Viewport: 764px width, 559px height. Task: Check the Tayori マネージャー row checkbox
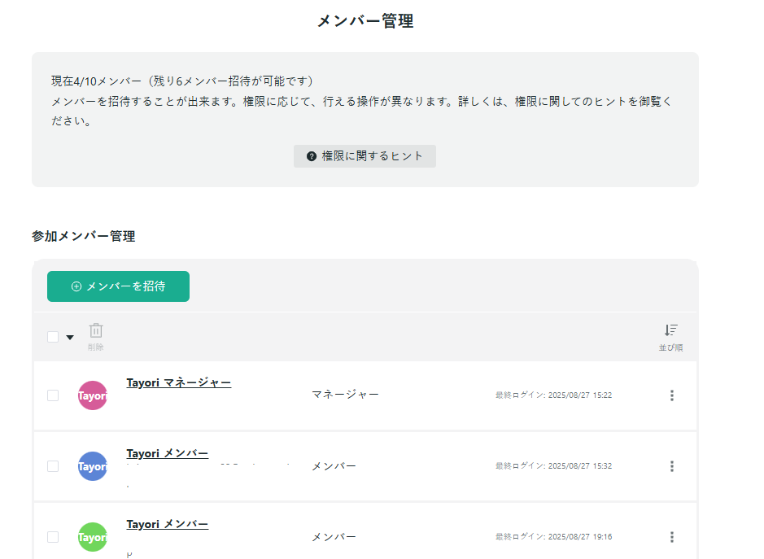53,395
